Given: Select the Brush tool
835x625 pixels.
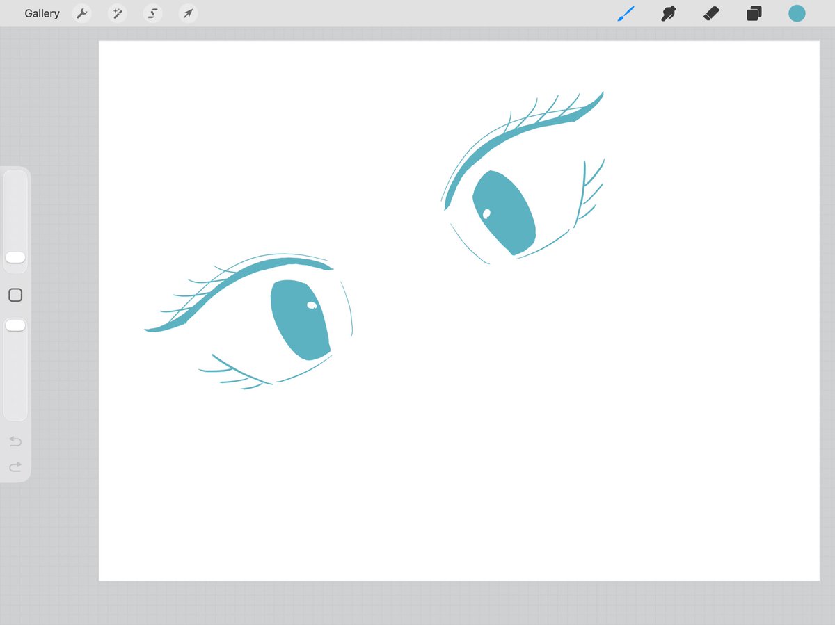Looking at the screenshot, I should (x=626, y=13).
